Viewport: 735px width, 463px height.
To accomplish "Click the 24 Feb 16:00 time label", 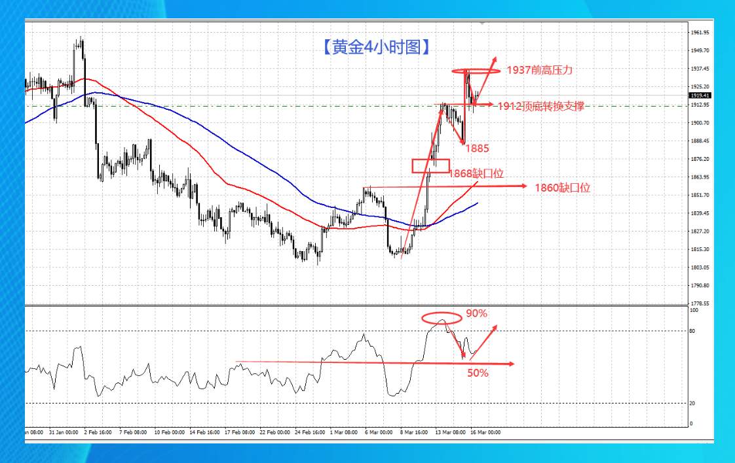I will 310,432.
